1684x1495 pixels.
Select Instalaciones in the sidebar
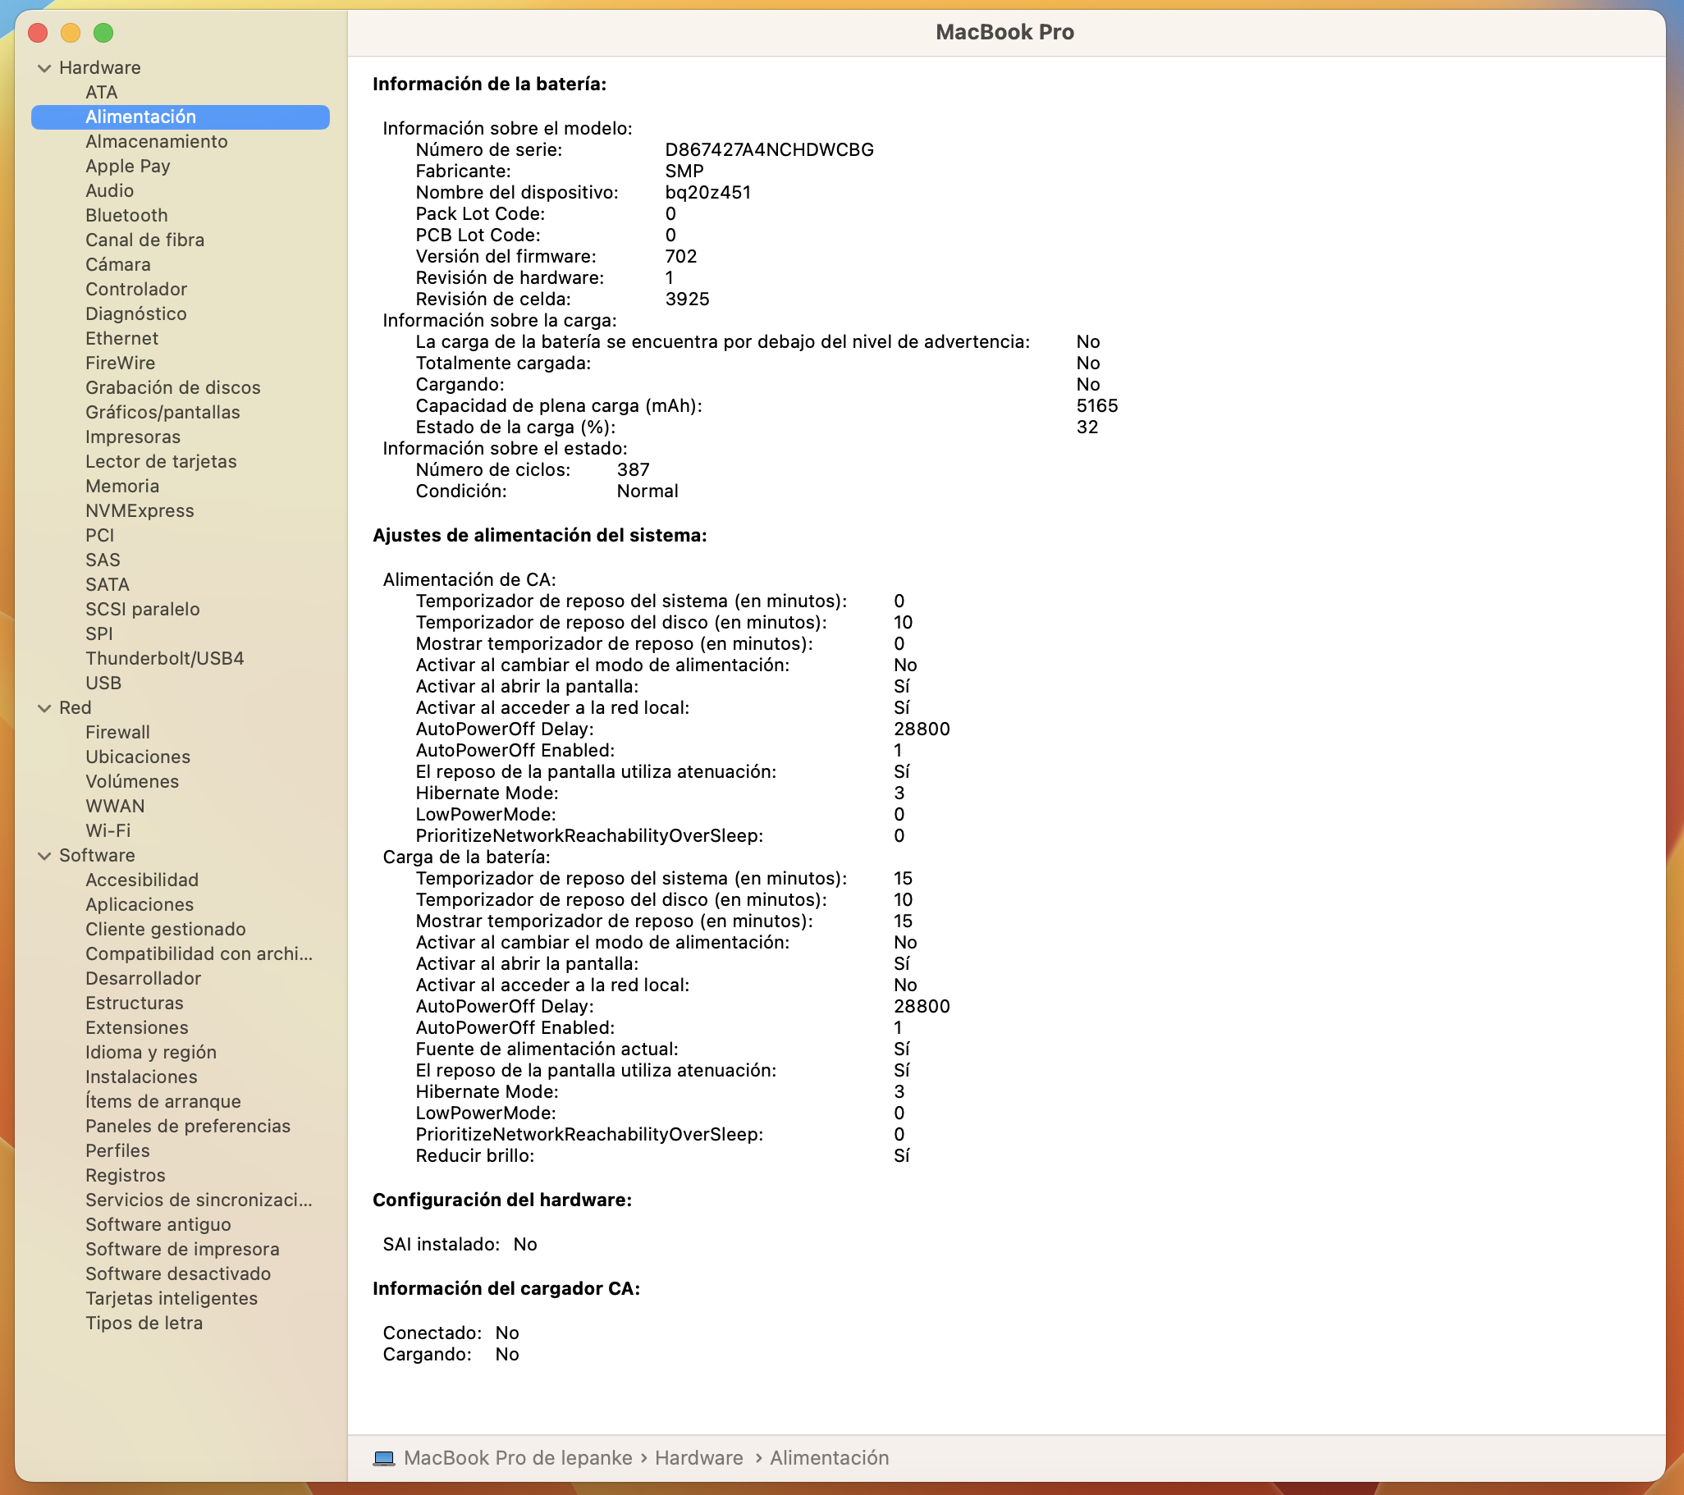coord(141,1077)
